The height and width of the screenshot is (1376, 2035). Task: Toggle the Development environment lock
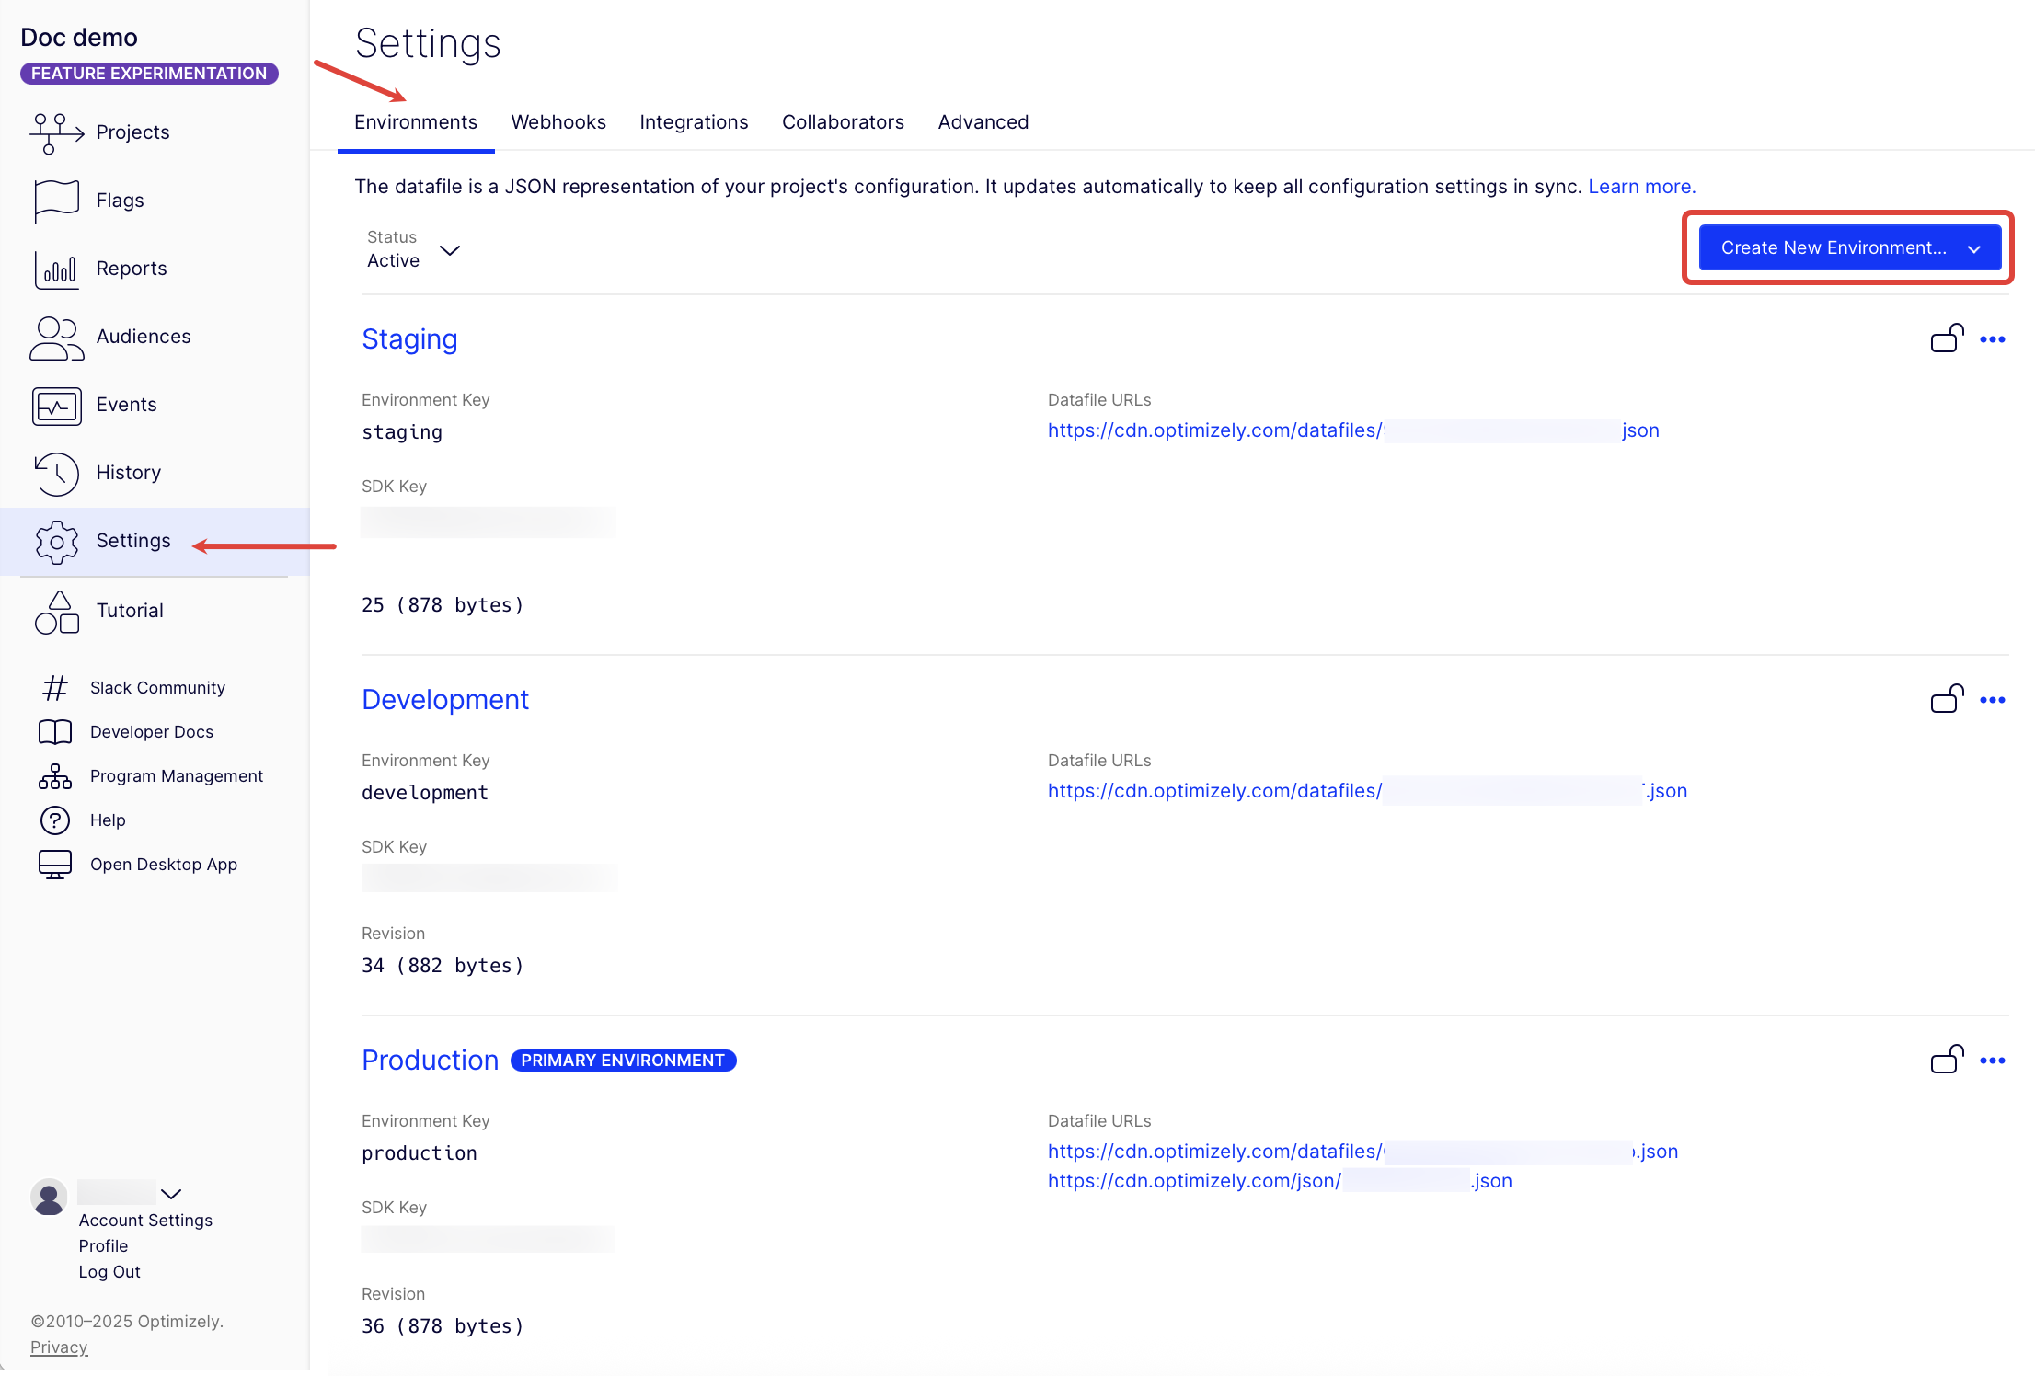click(1947, 699)
